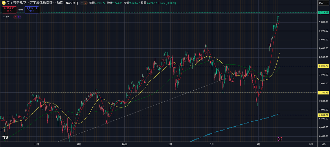Select the 6,884.27 price line label
The height and width of the screenshot is (147, 330).
323,115
